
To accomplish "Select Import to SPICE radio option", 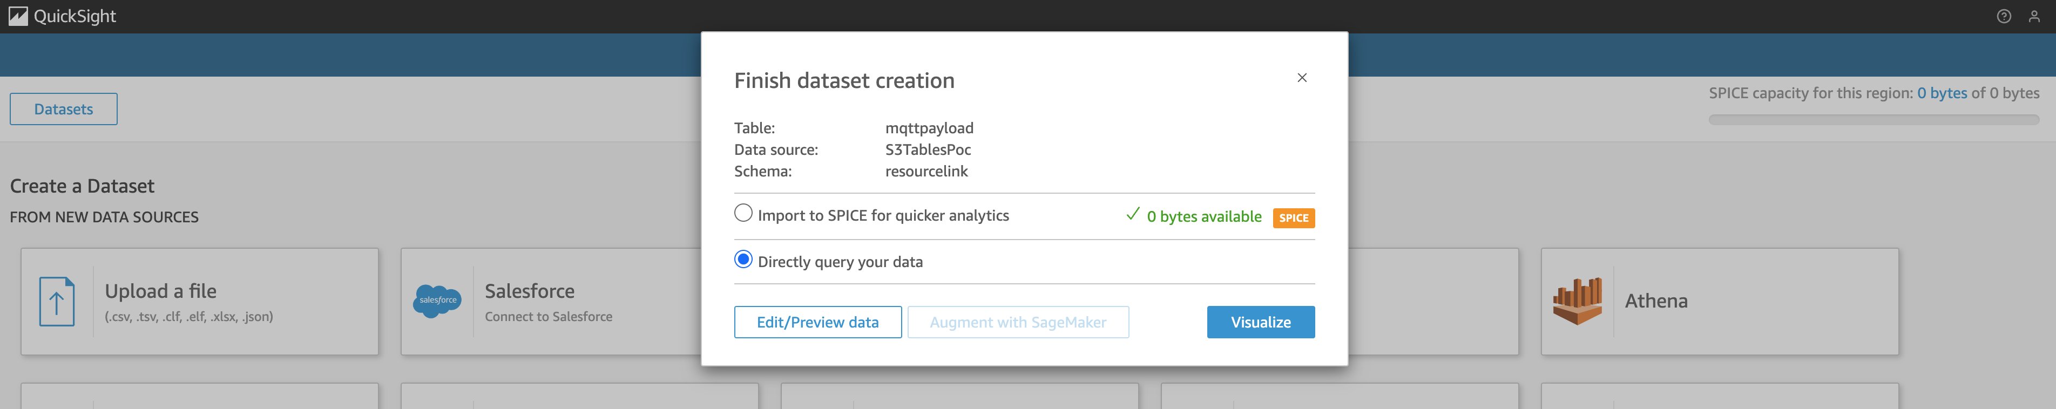I will click(743, 214).
